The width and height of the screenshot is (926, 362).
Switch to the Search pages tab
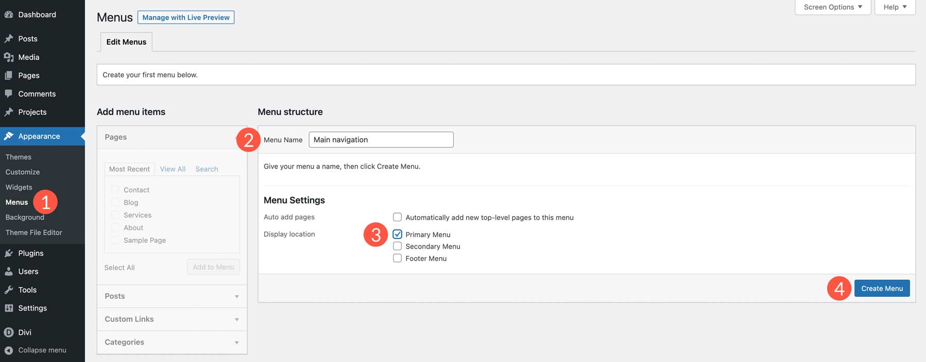click(207, 169)
